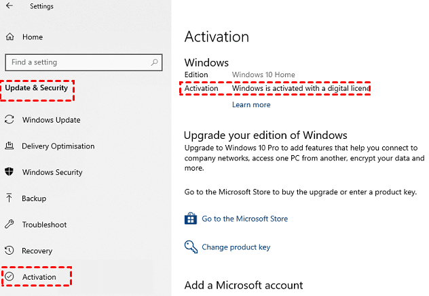Screen dimensions: 429x296
Task: Click the Microsoft Store bag icon
Action: click(190, 219)
